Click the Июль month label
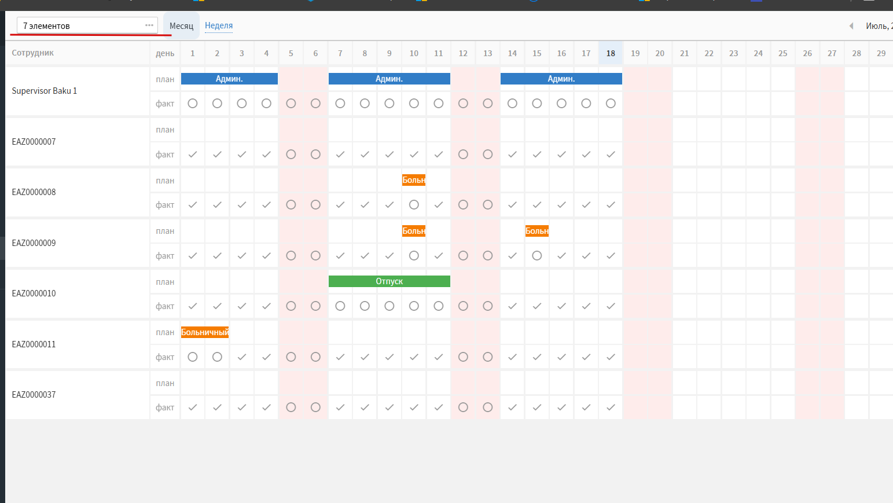This screenshot has width=893, height=503. (x=879, y=26)
